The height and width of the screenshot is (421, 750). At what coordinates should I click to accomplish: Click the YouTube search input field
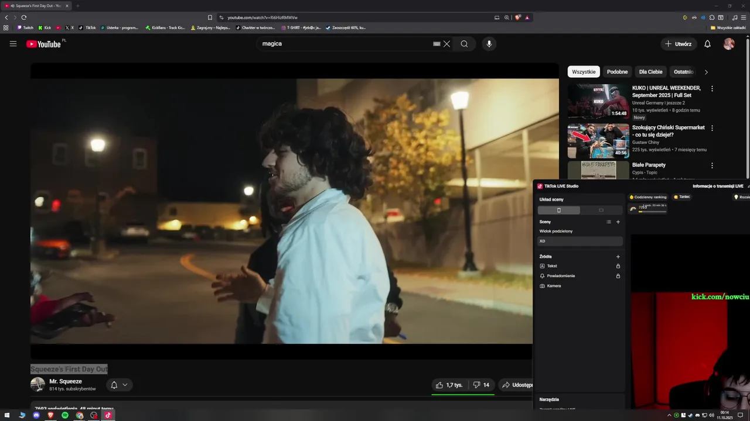point(346,44)
